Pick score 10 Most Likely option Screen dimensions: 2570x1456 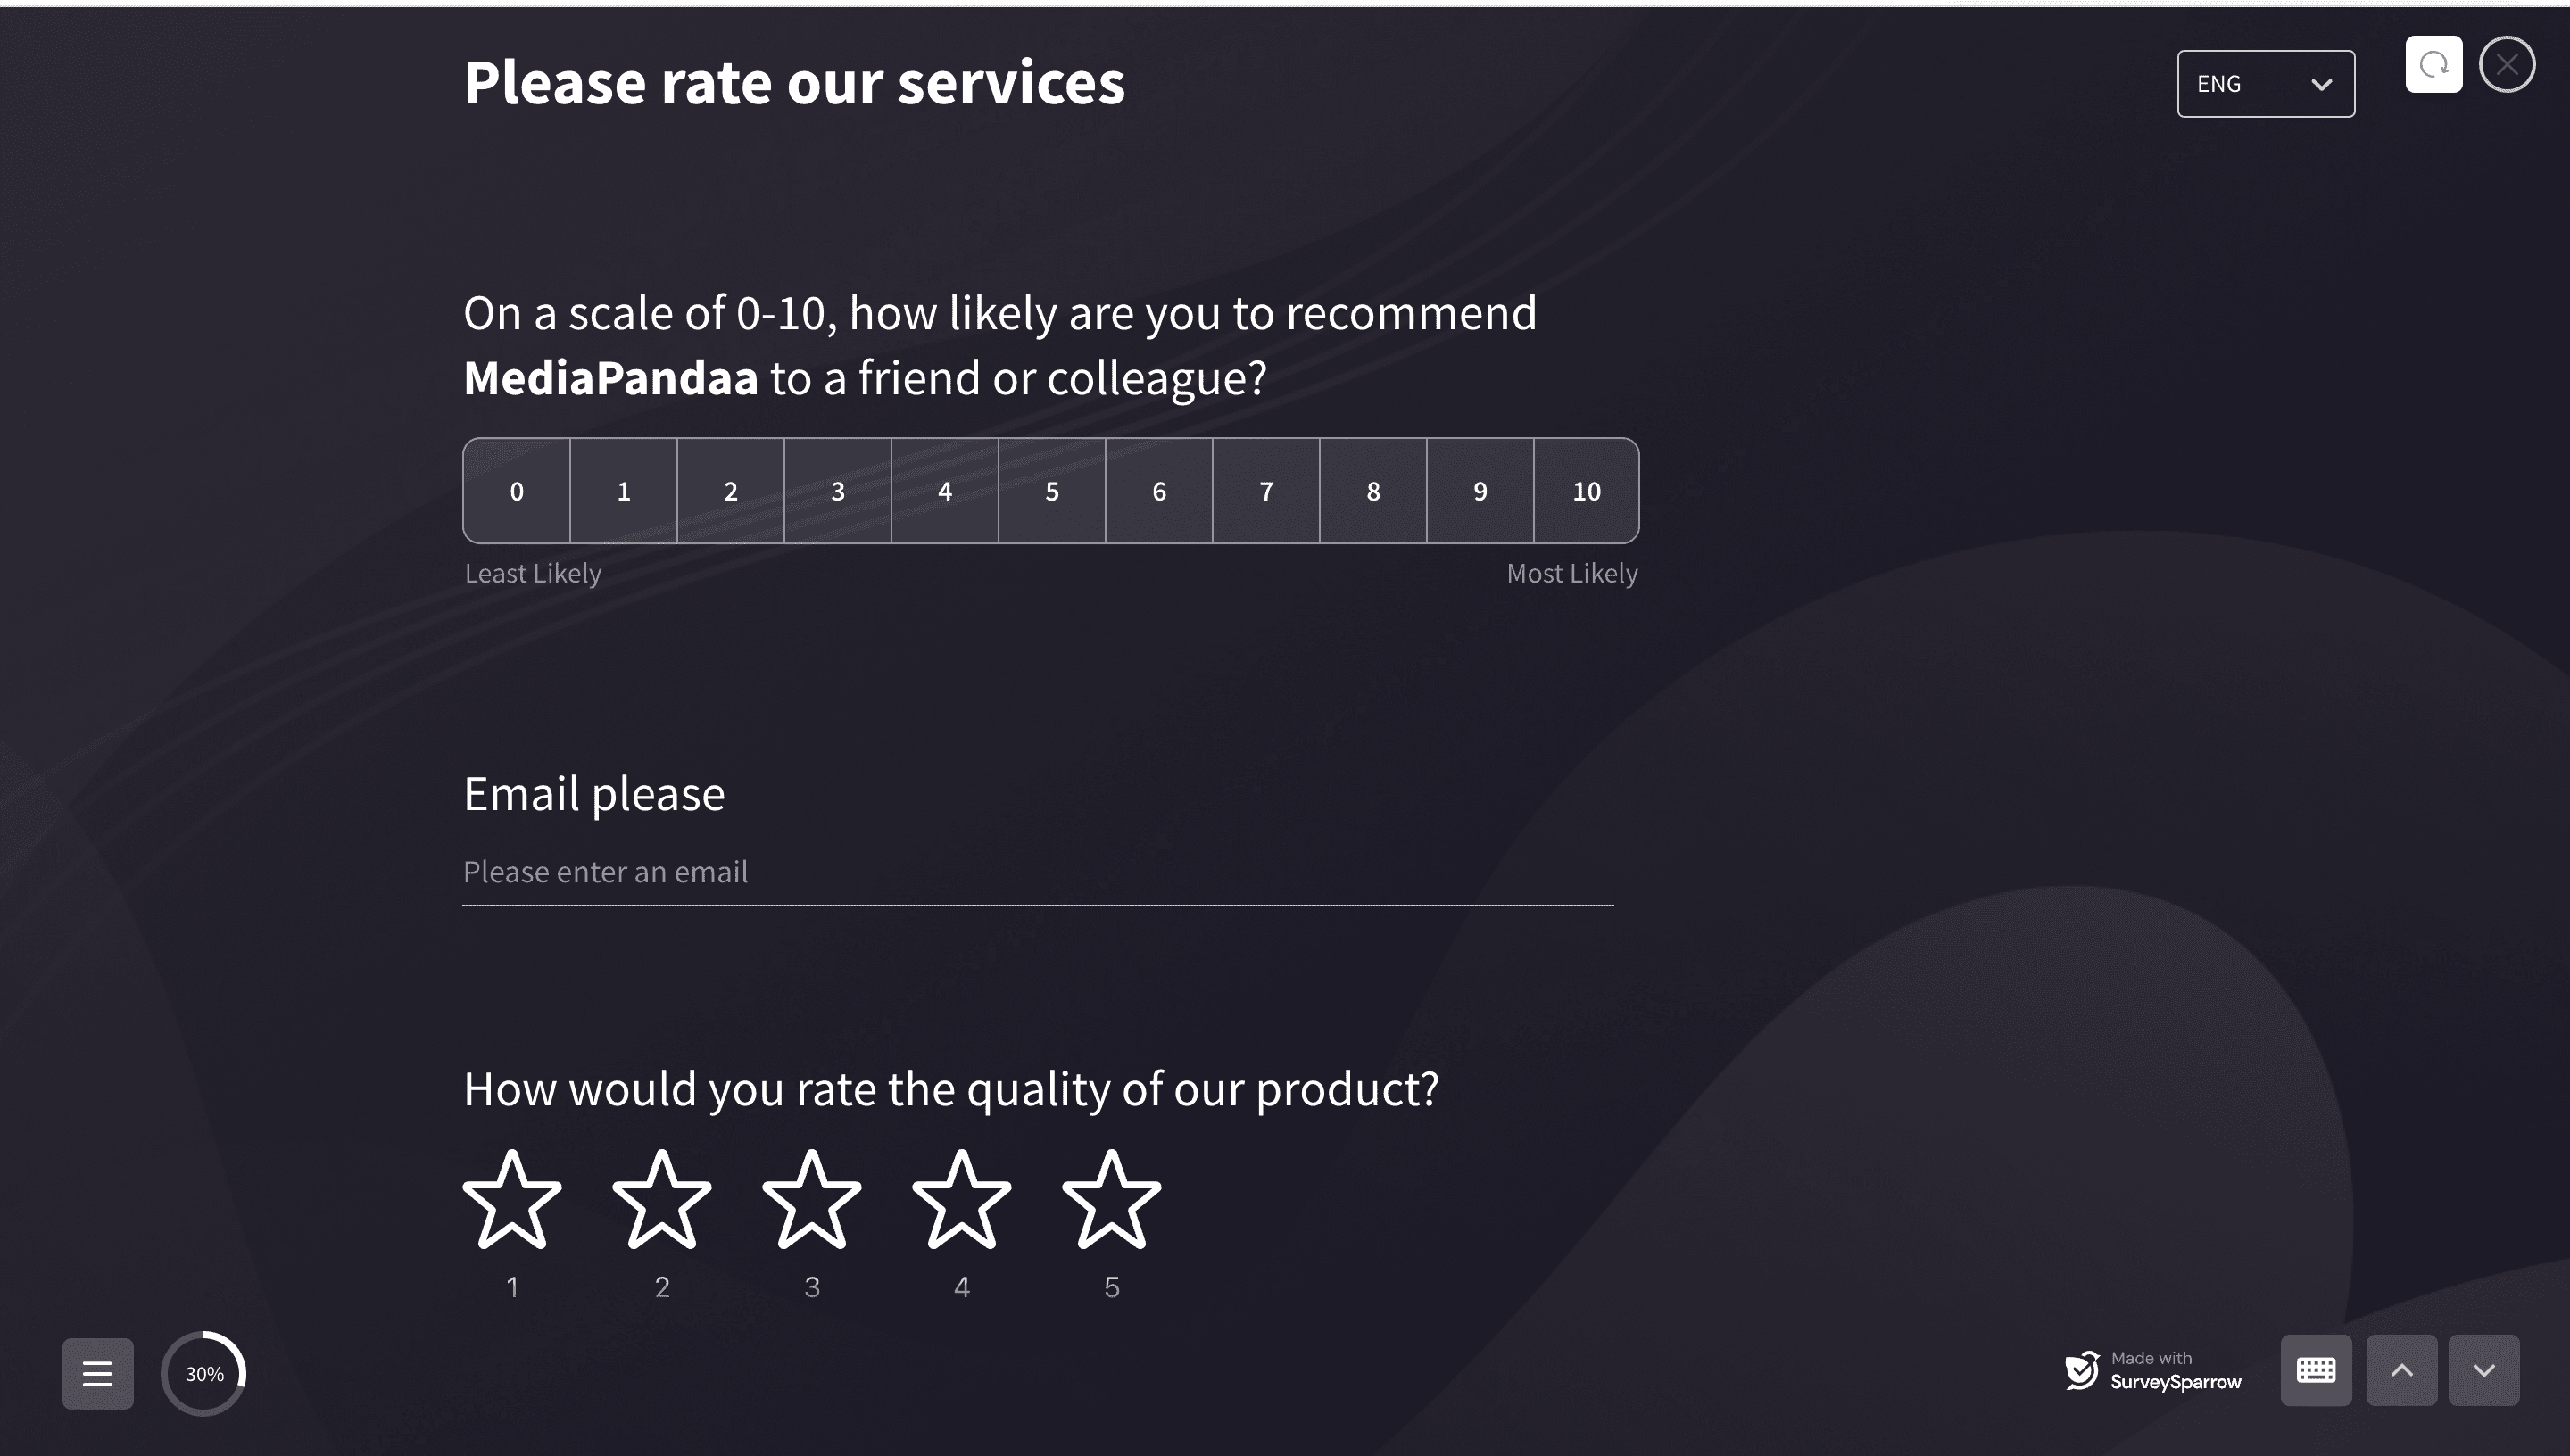tap(1586, 491)
